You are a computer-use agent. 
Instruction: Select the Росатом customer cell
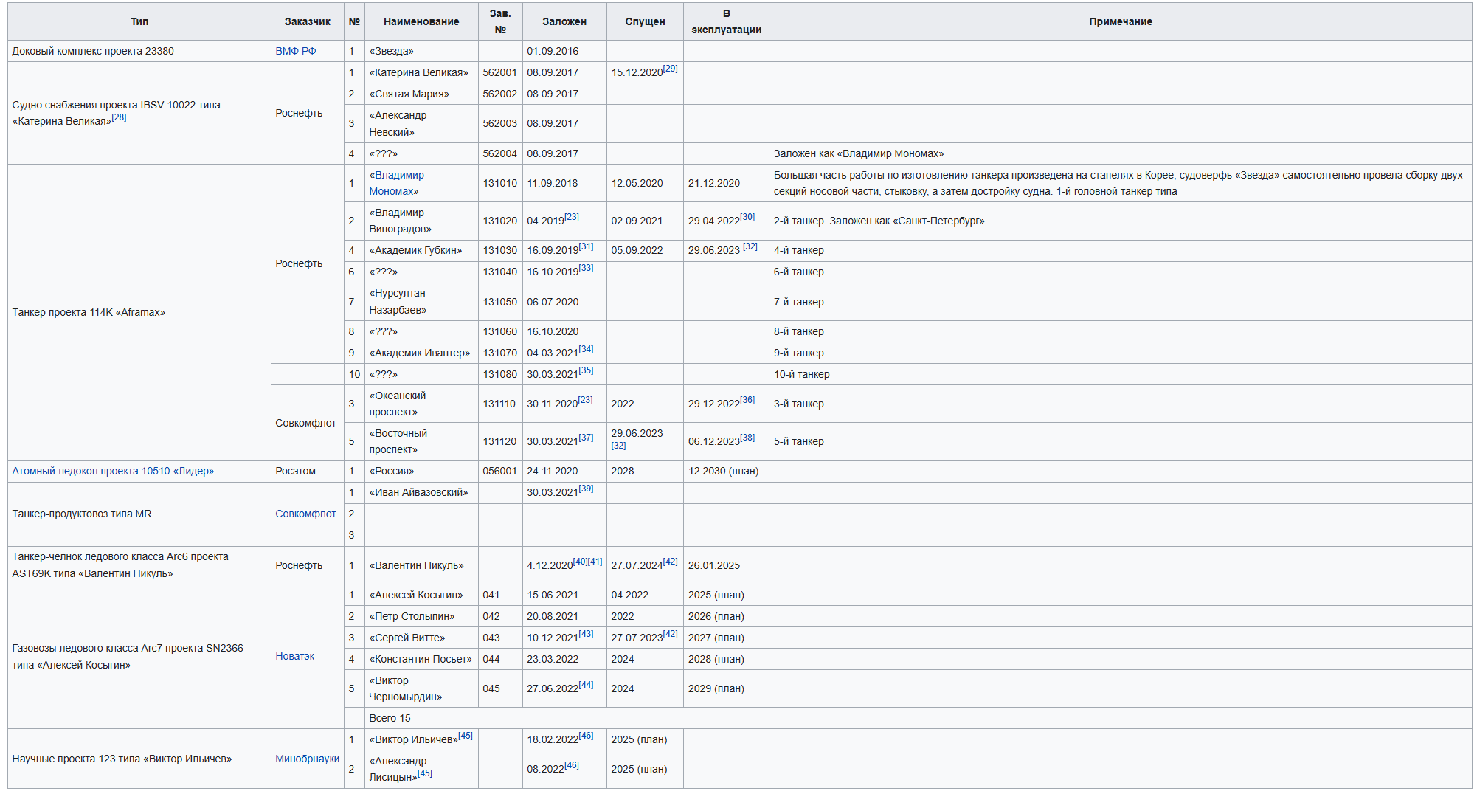click(308, 471)
